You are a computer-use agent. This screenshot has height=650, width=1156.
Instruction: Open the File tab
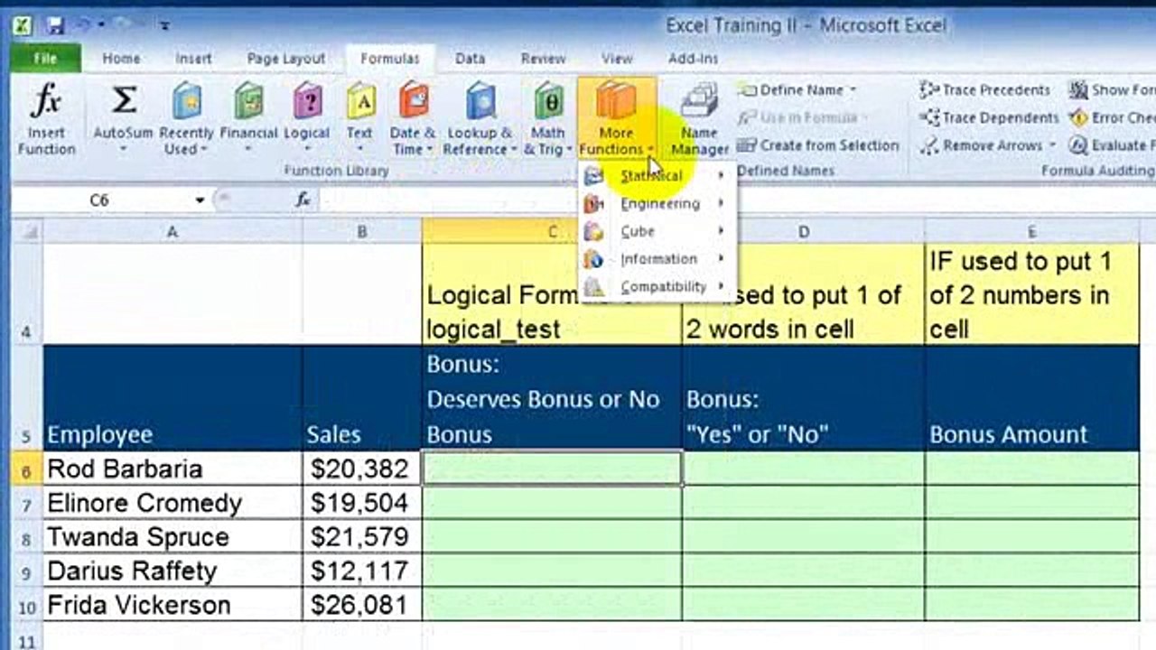[45, 59]
